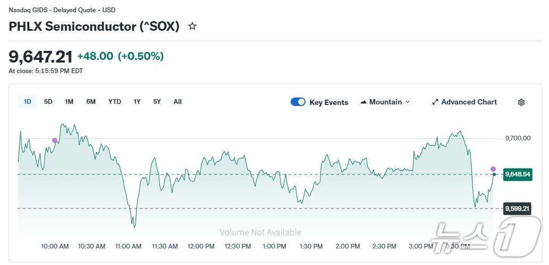Select the All time range
Viewport: 549px width, 265px height.
[178, 102]
